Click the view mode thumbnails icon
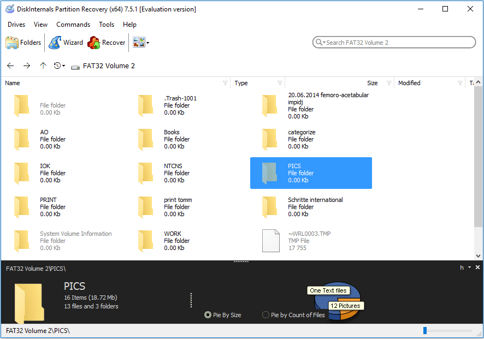The height and width of the screenshot is (339, 484). pyautogui.click(x=138, y=43)
